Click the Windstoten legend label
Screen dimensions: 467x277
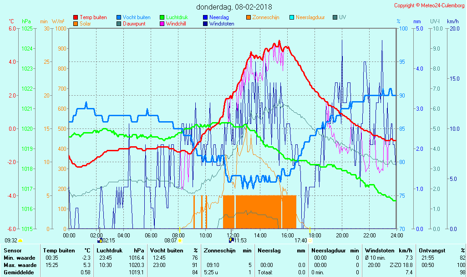222,24
